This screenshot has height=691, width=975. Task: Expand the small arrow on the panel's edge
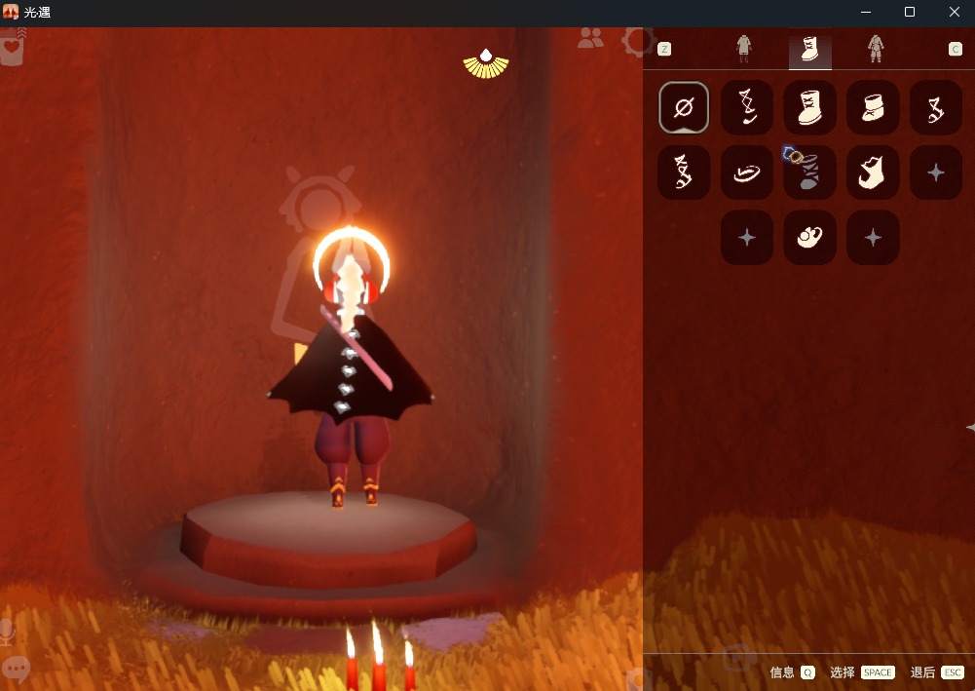tap(970, 427)
